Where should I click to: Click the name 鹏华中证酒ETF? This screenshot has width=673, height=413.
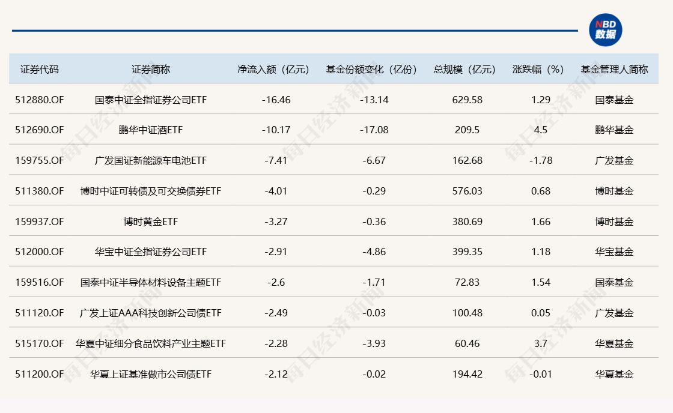click(x=151, y=130)
